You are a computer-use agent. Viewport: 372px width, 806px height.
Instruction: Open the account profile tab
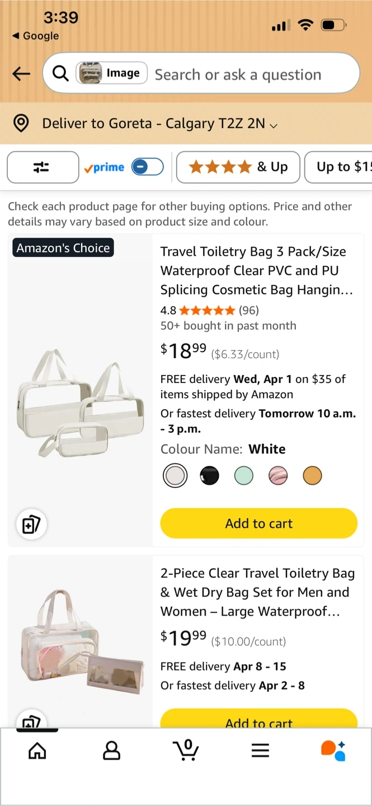tap(111, 751)
